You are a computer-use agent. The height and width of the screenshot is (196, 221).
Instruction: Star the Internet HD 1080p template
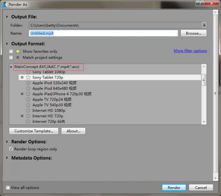(28, 110)
